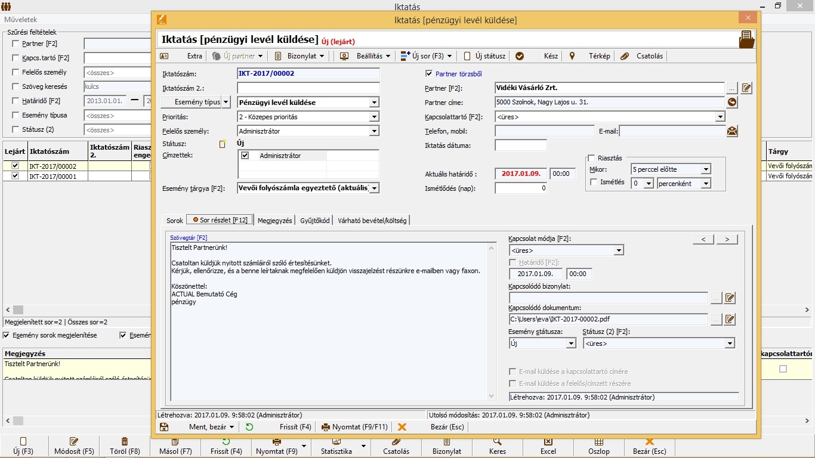Open the Prioritás dropdown
The image size is (815, 458).
[374, 117]
